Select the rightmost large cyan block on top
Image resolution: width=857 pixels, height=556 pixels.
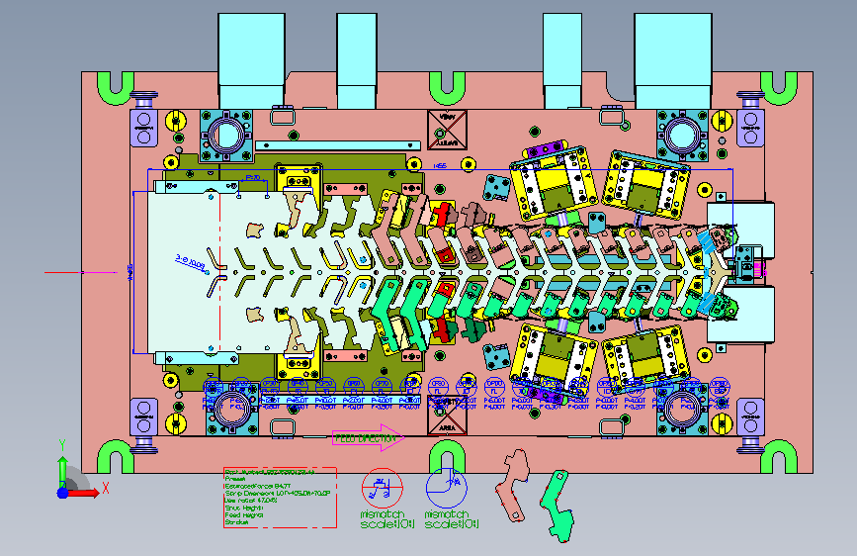(x=673, y=60)
